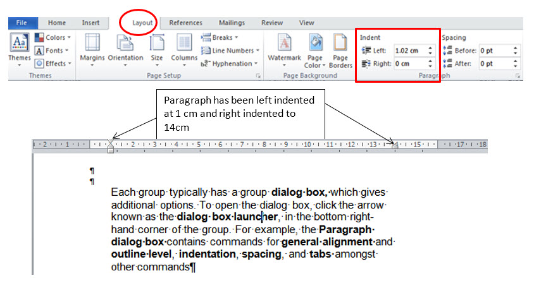Viewport: 534px width, 283px height.
Task: Click the words 'dialog box launcher'
Action: tap(227, 217)
